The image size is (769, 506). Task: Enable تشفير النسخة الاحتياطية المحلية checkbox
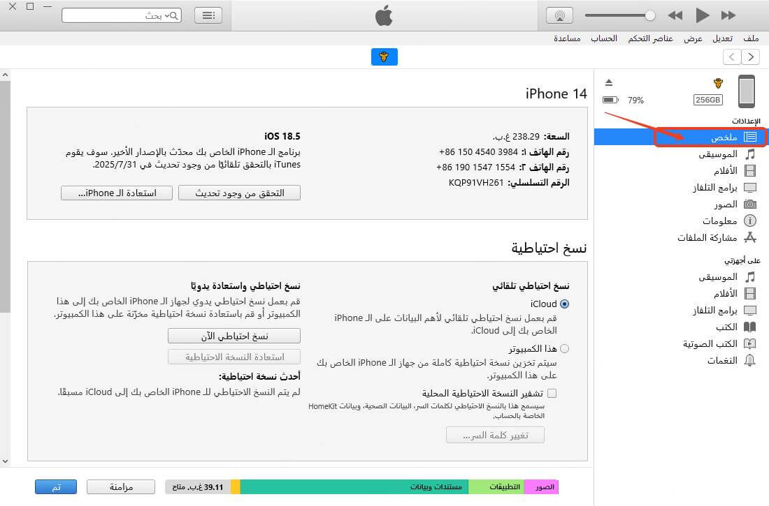[552, 394]
